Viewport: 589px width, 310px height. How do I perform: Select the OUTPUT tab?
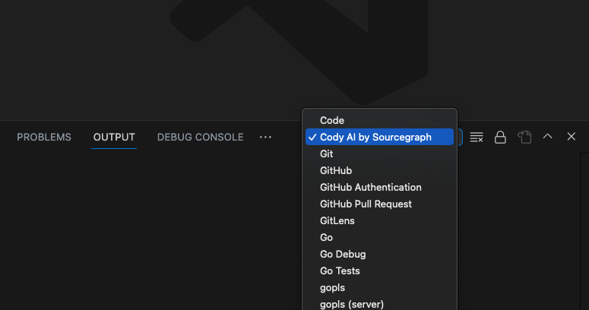click(x=114, y=138)
